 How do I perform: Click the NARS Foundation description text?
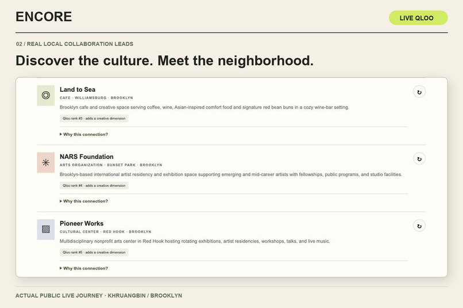click(x=231, y=174)
